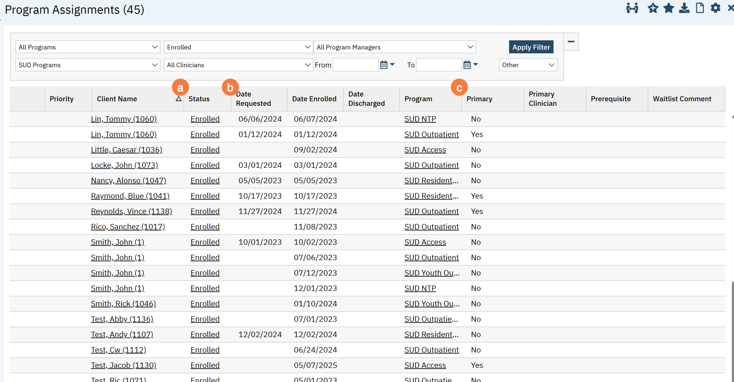This screenshot has width=734, height=382.
Task: Click the solid favorites star icon
Action: coord(668,8)
